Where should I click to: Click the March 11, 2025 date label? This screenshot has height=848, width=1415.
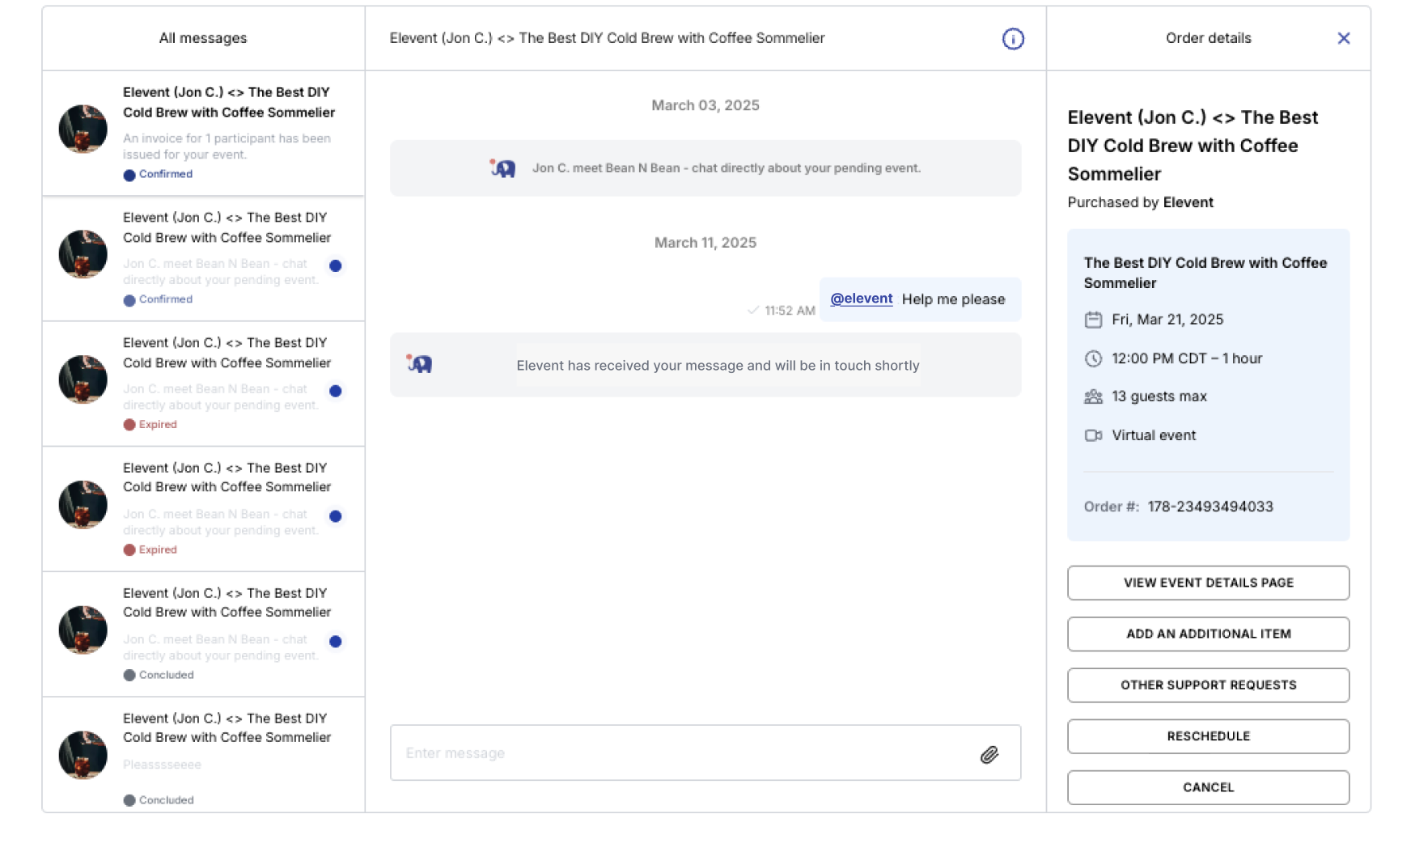[705, 243]
